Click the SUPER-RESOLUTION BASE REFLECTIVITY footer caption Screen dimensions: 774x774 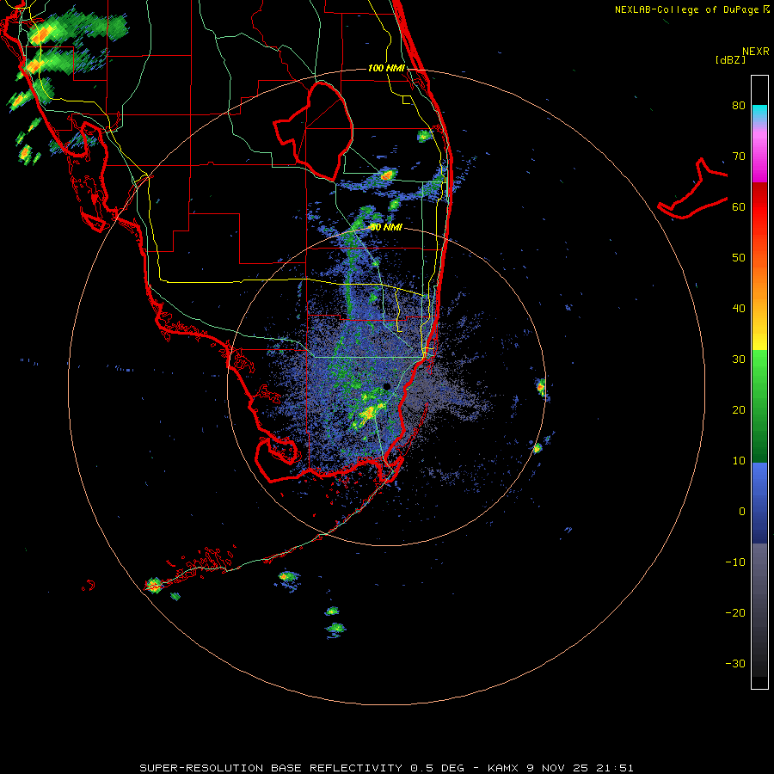click(271, 768)
